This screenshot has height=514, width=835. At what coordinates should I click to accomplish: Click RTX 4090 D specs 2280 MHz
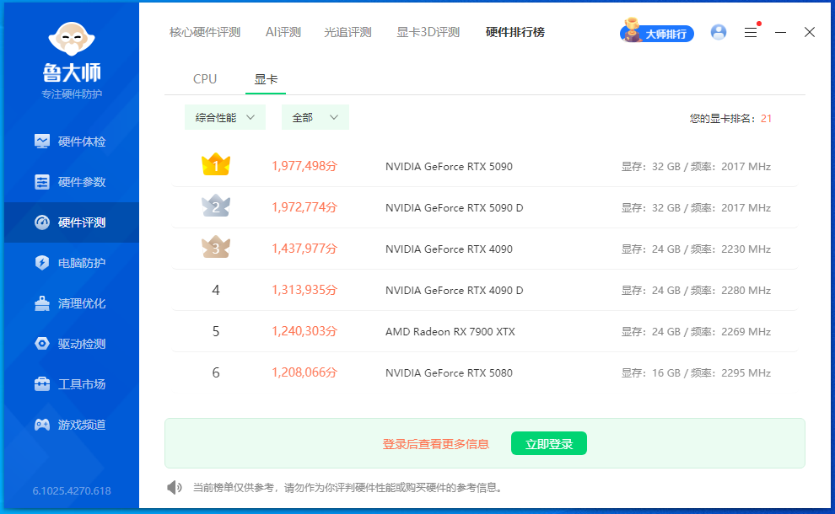pyautogui.click(x=696, y=291)
